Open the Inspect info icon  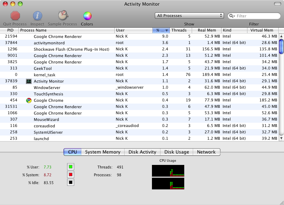point(38,16)
